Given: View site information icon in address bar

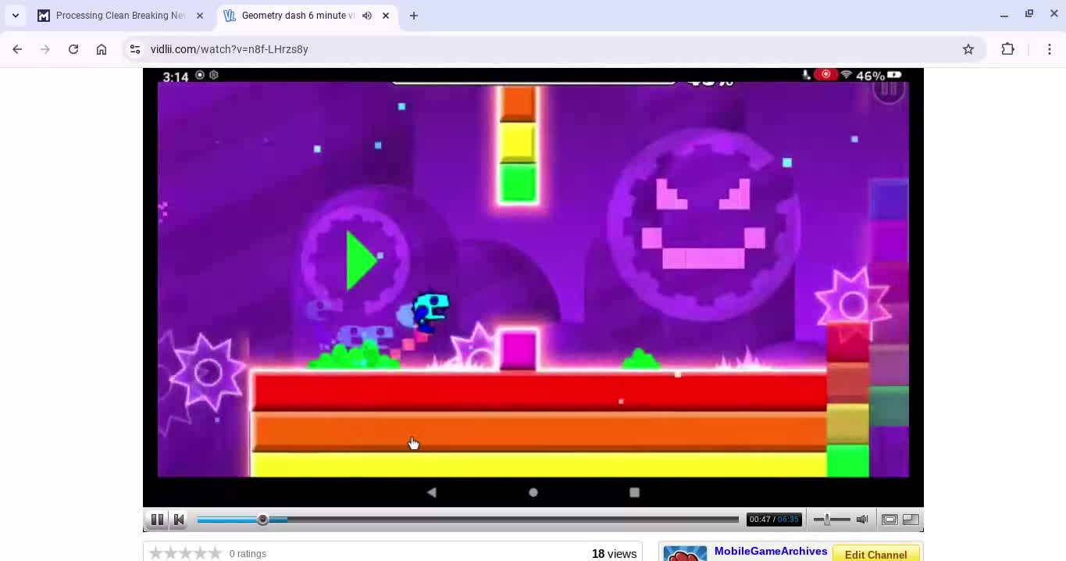Looking at the screenshot, I should pyautogui.click(x=135, y=49).
